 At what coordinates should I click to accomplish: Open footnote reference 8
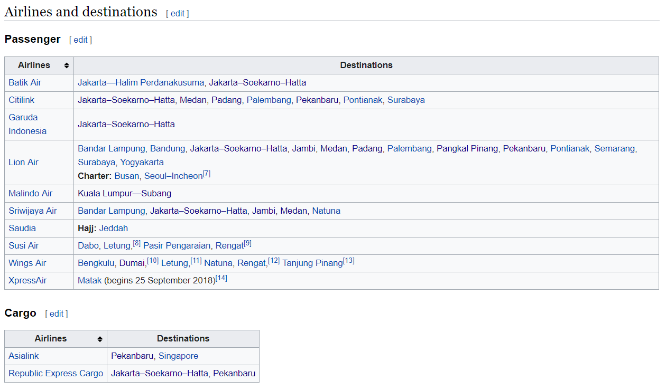coord(137,243)
